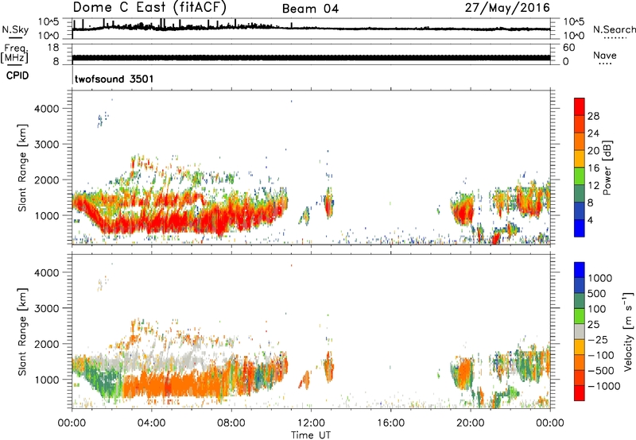This screenshot has width=636, height=440.
Task: Click the velocity panel 'Slant Range [km]' label
Action: click(22, 331)
